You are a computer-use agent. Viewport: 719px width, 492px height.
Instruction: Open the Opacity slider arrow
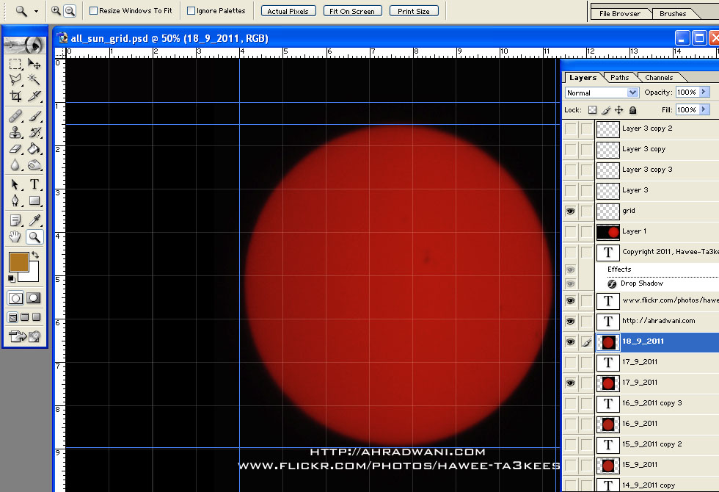pos(704,93)
